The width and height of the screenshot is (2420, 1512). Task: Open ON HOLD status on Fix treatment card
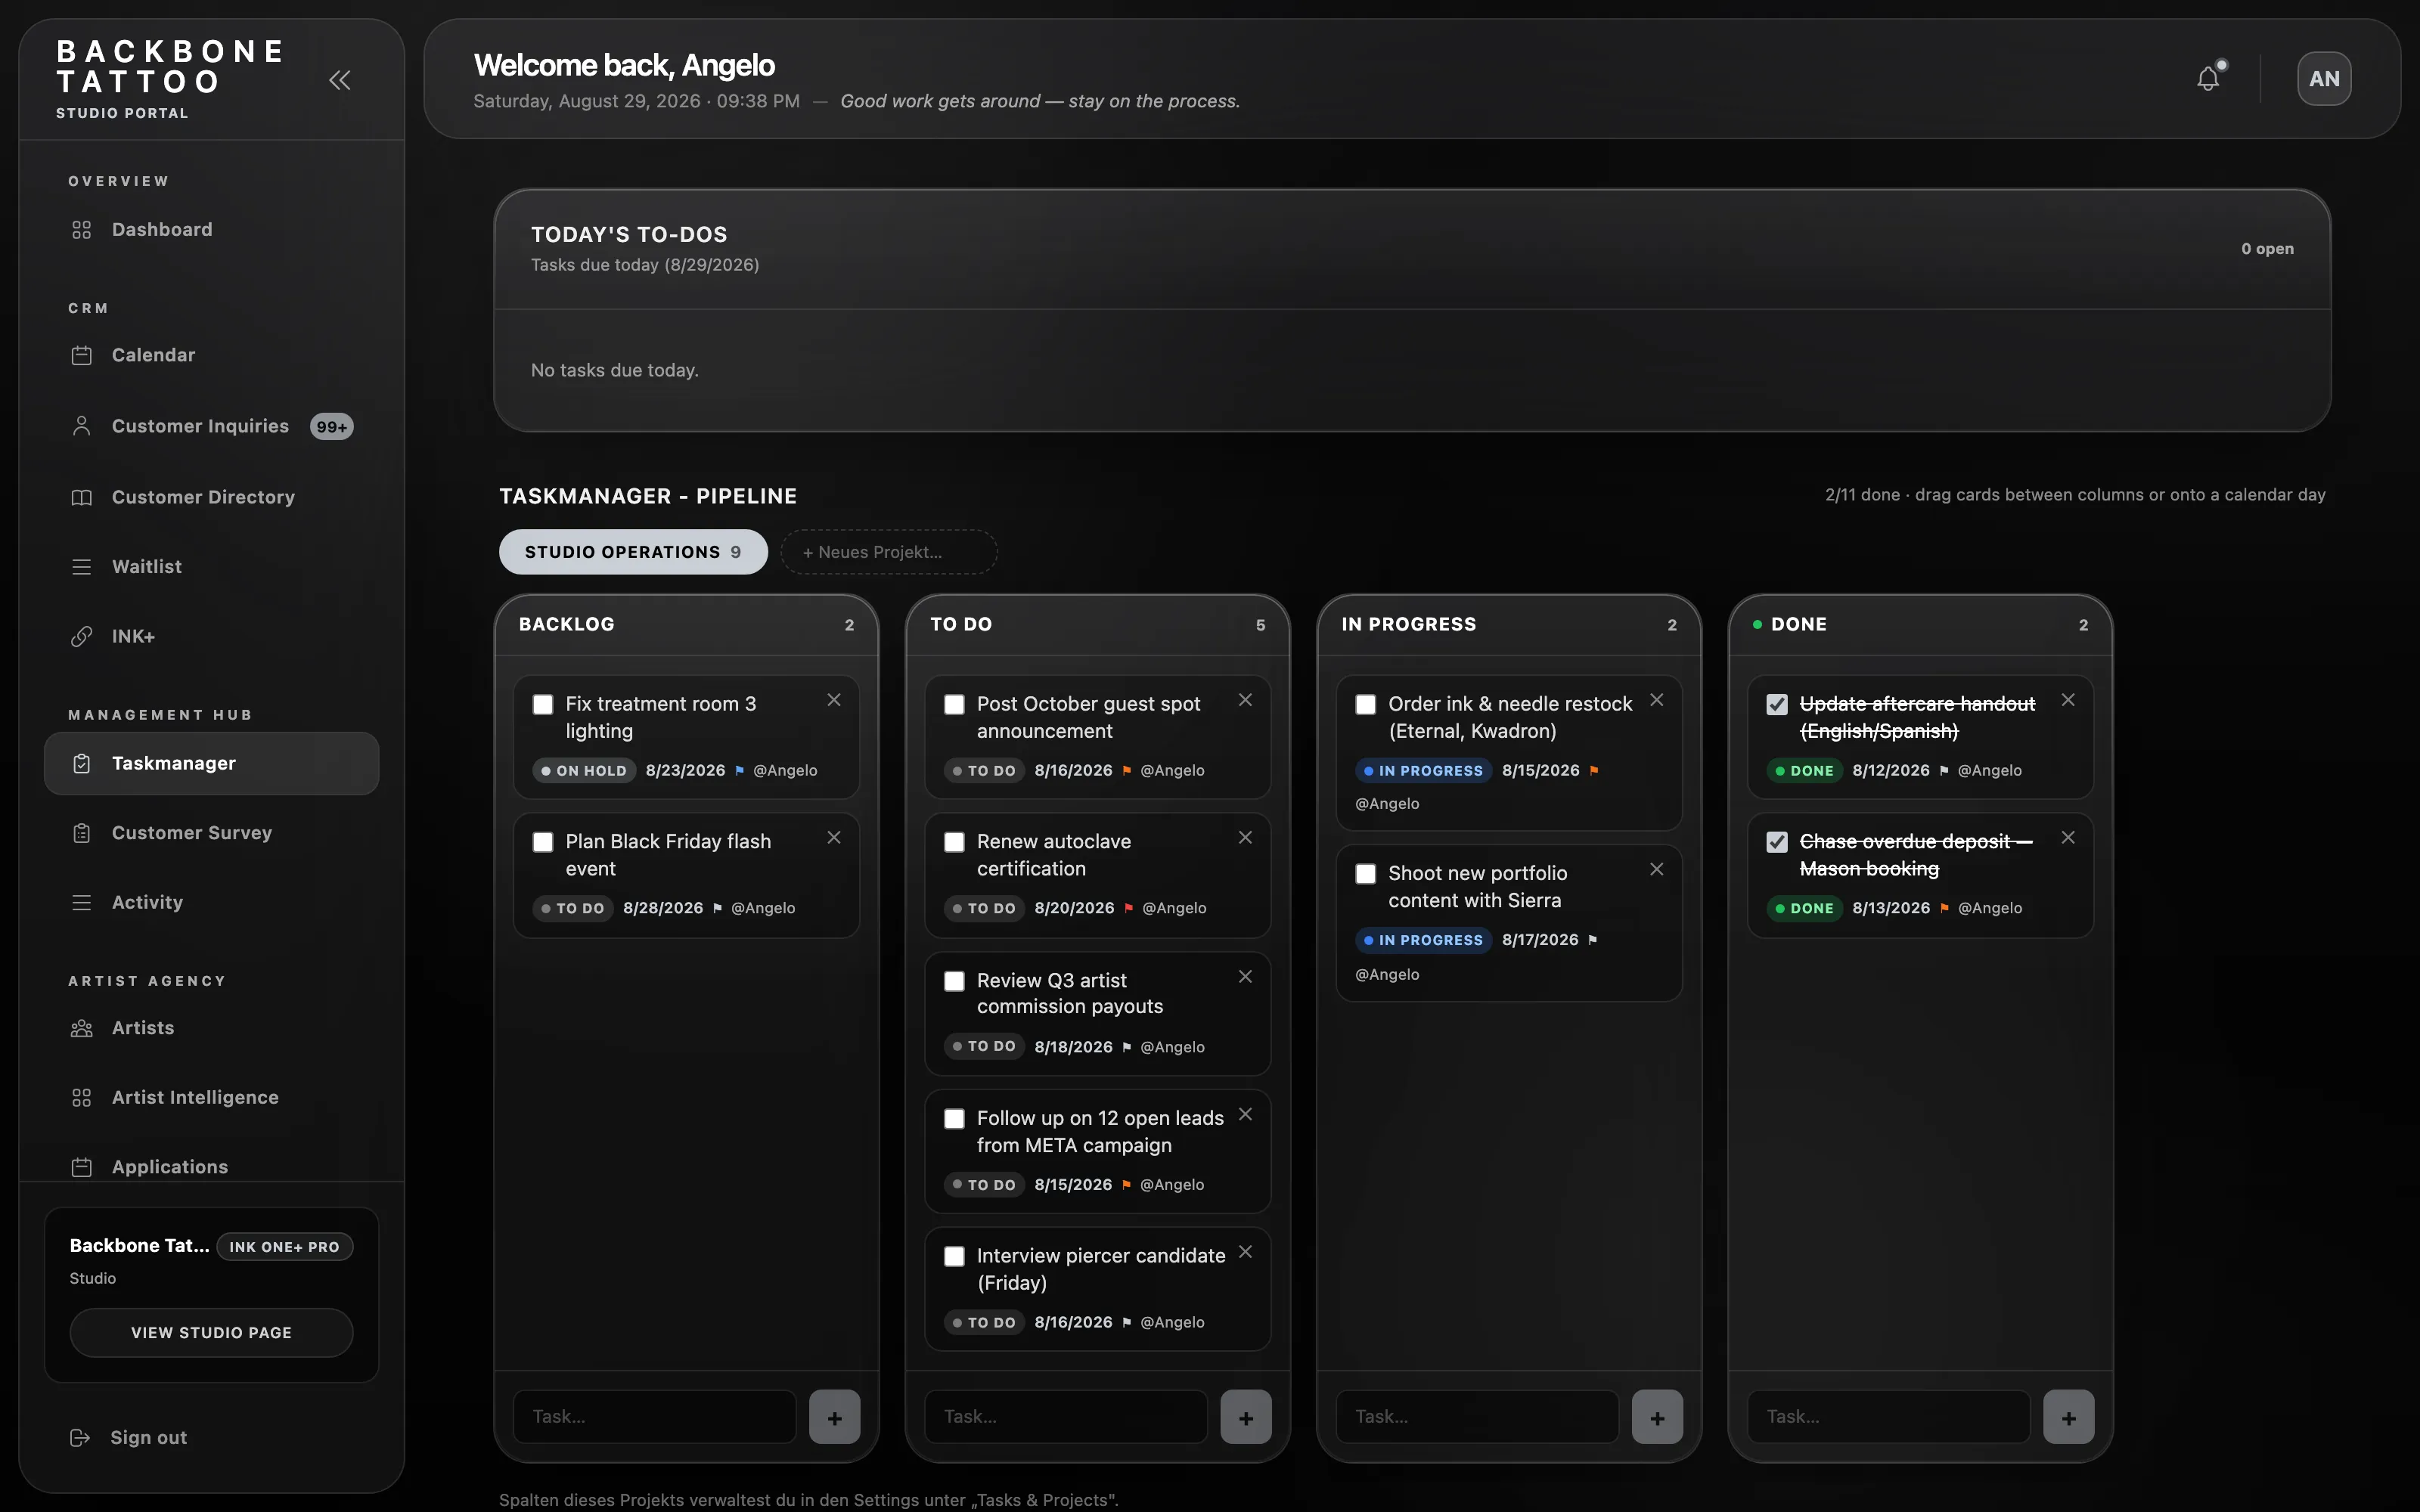pyautogui.click(x=584, y=771)
